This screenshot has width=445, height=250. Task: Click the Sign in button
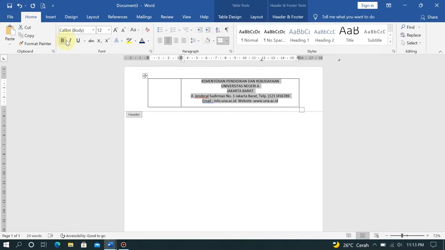(367, 6)
